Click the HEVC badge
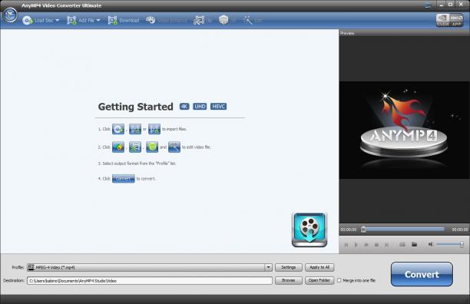470x304 pixels. point(219,107)
